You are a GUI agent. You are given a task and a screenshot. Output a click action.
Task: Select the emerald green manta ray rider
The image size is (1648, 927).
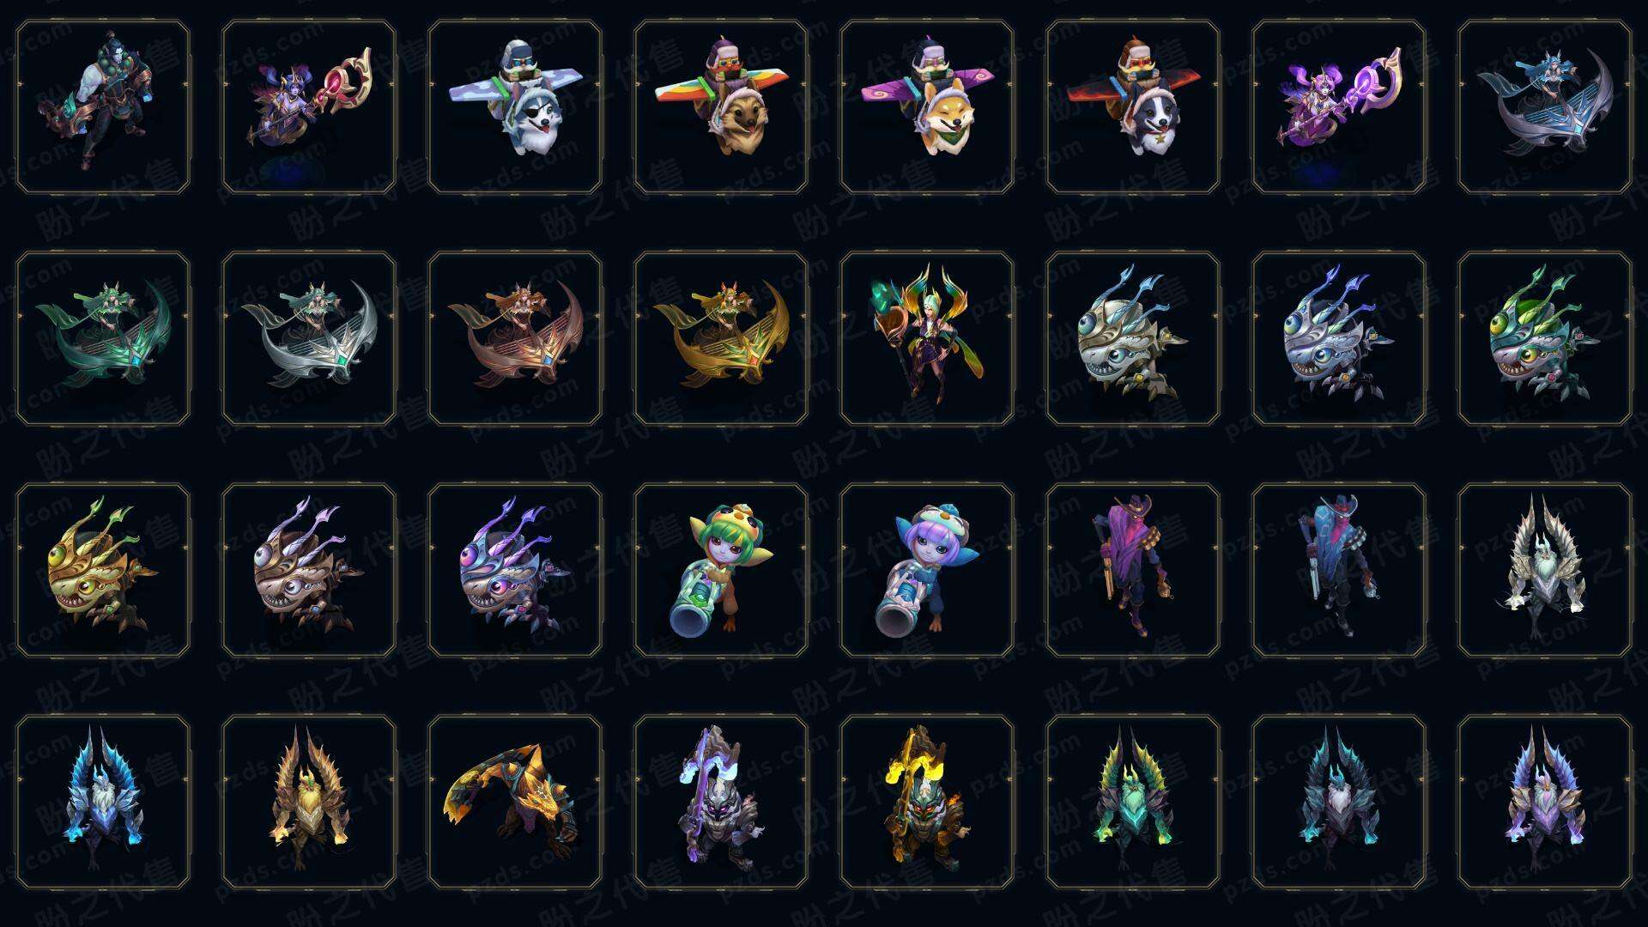pos(103,339)
